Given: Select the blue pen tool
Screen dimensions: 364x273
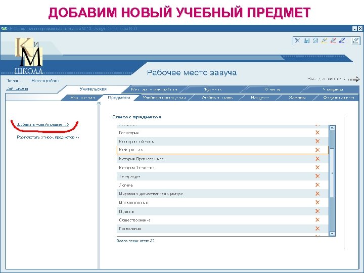Looking at the screenshot, I should tap(342, 41).
